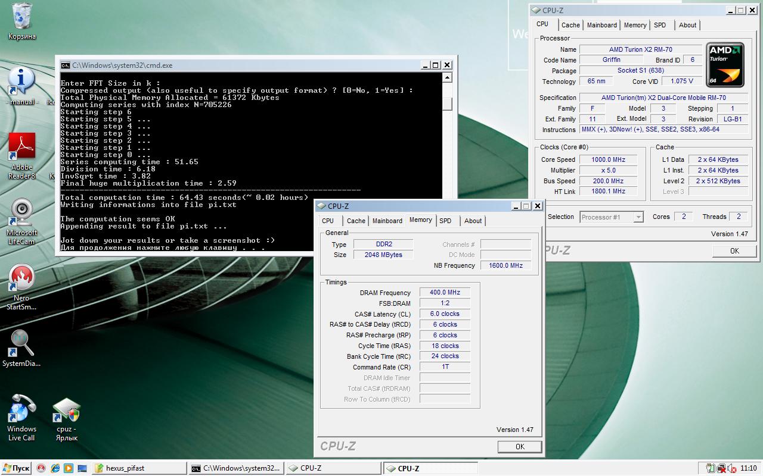Open the Корзина recycle bin desktop icon

click(22, 21)
